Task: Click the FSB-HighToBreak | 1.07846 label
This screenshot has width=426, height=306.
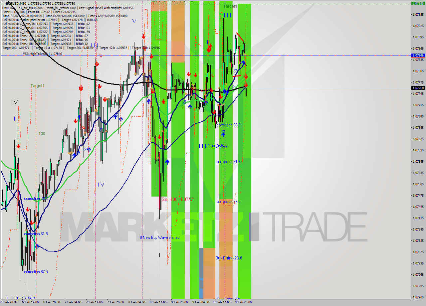Action: click(x=42, y=54)
